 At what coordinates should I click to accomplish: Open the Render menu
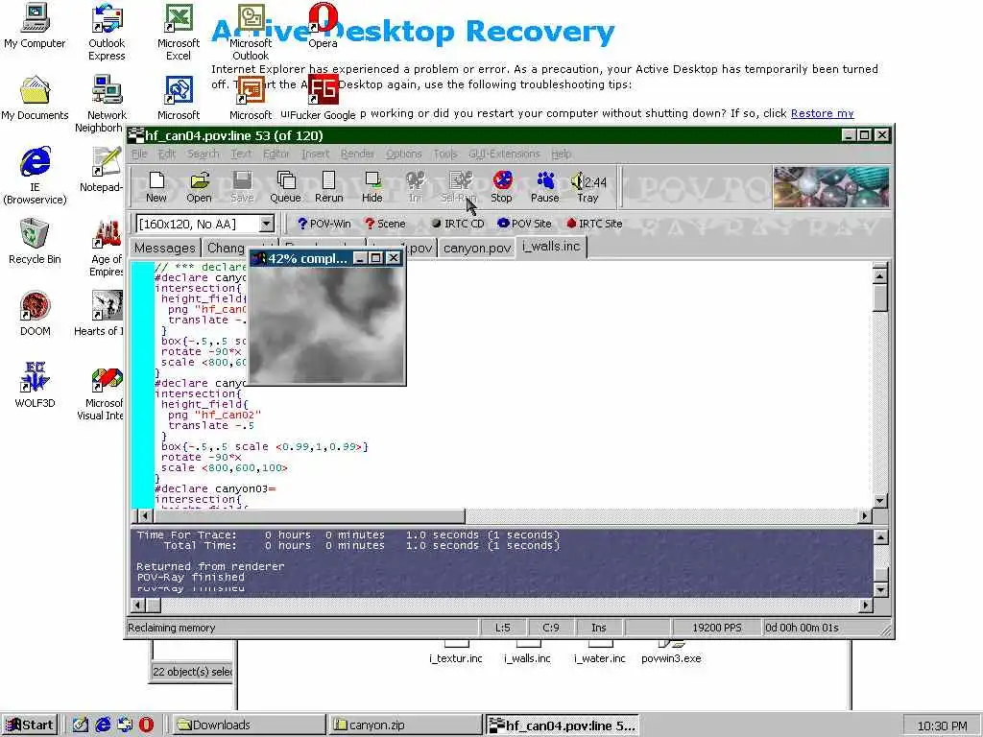(357, 154)
